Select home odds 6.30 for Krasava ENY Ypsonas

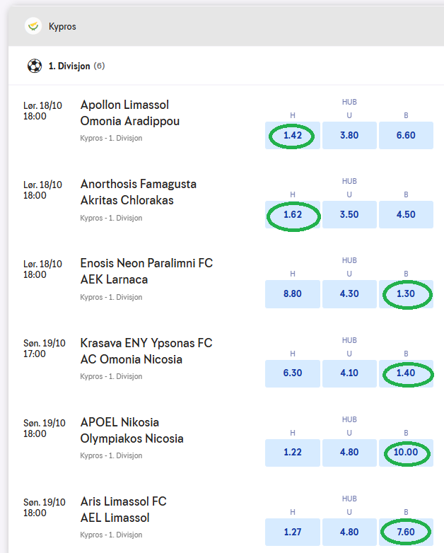[292, 373]
